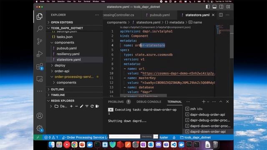Screen dimensions: 267x150
Task: Add a new Redis connection plus icon
Action: tap(71, 106)
